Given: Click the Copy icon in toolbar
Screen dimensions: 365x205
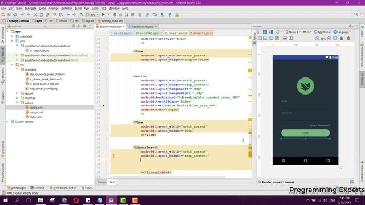Looking at the screenshot, I should click(x=42, y=14).
